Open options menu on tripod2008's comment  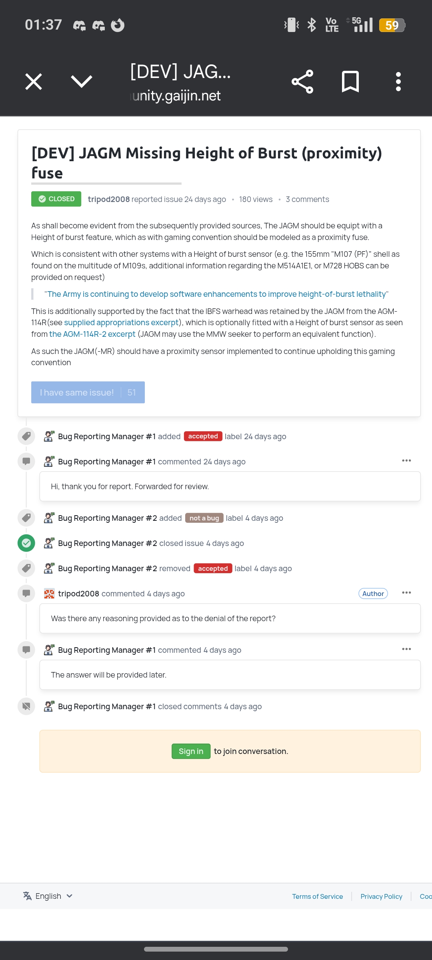click(x=406, y=593)
